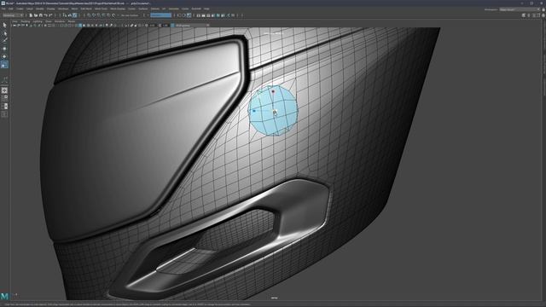Toggle Modeling Toolkit sidebar button

pyautogui.click(x=524, y=15)
